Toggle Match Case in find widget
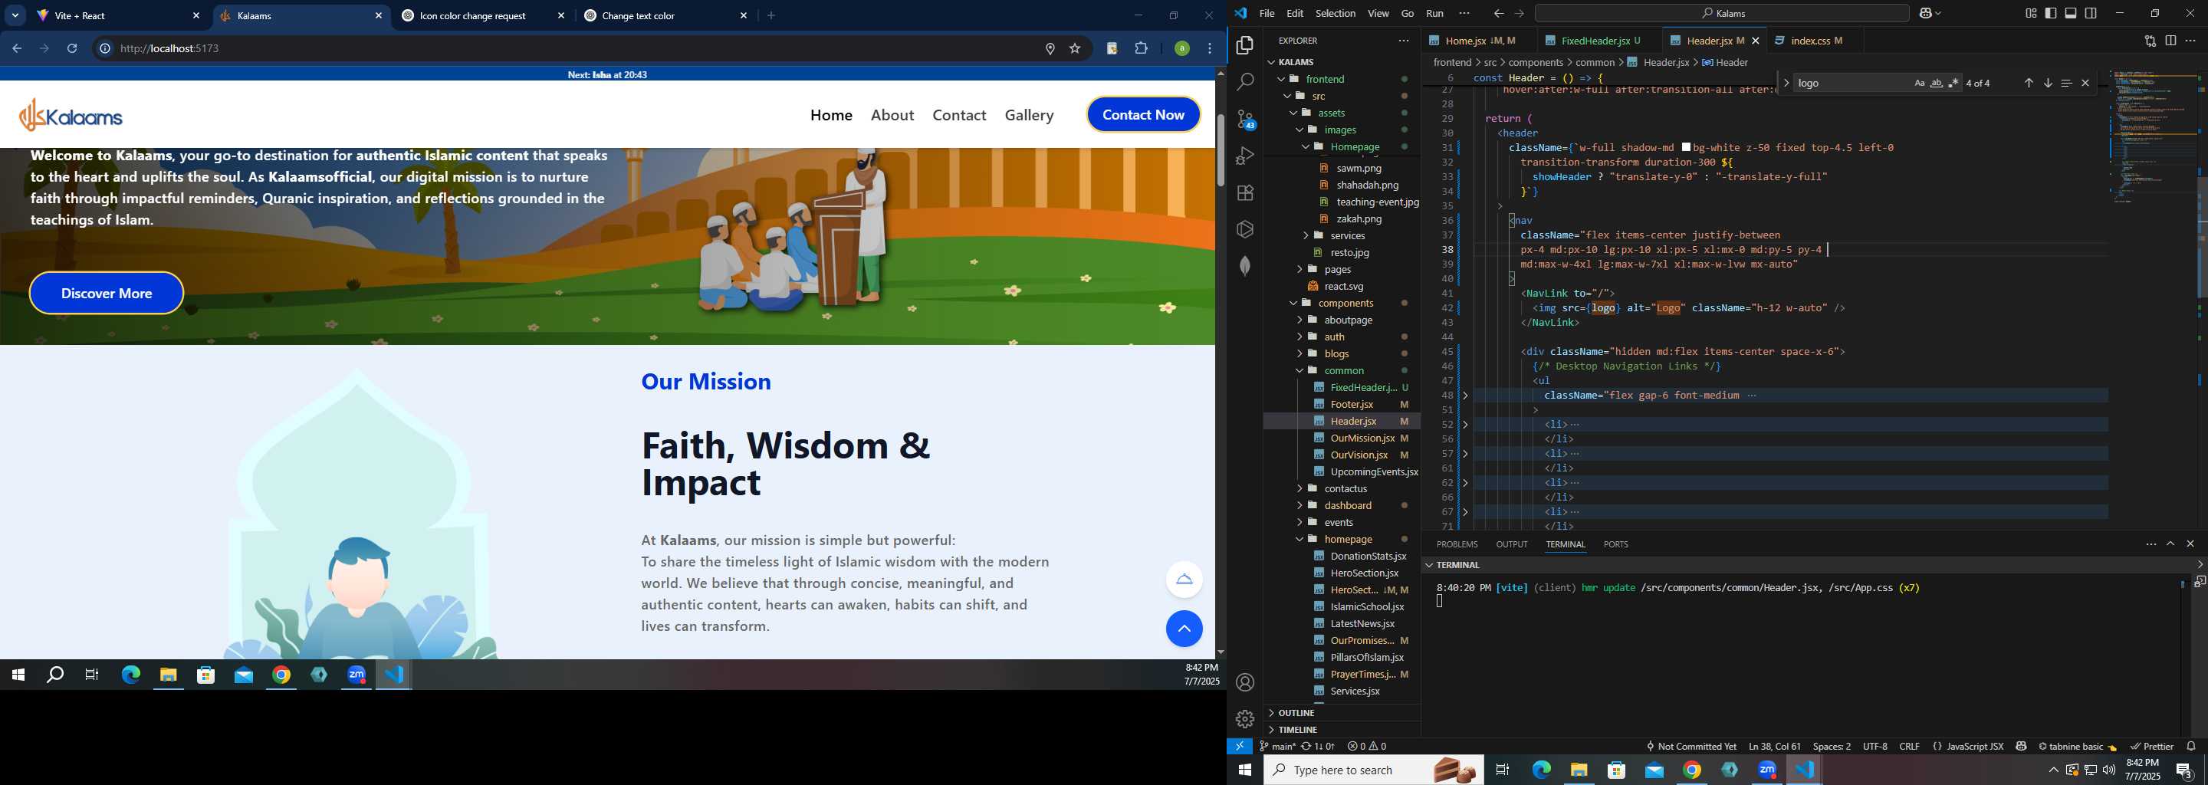Image resolution: width=2208 pixels, height=785 pixels. [x=1919, y=83]
